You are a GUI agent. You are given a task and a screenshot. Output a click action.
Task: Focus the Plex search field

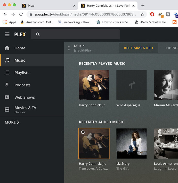(75, 34)
